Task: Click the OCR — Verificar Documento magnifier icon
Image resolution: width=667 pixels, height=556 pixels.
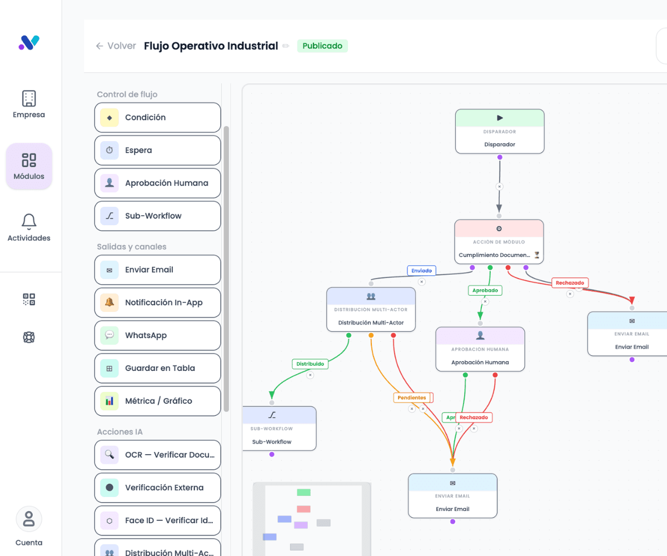Action: click(x=109, y=455)
